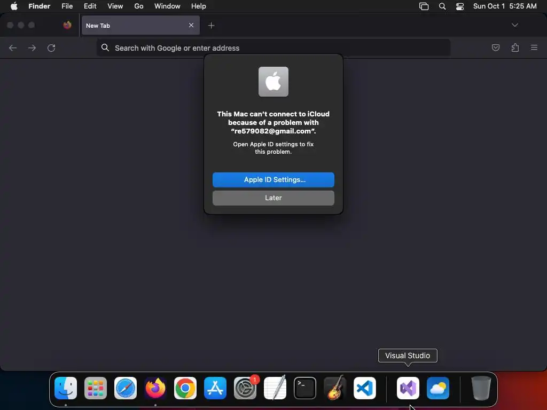The height and width of the screenshot is (410, 547).
Task: Expand the list all tabs chevron
Action: pos(515,25)
